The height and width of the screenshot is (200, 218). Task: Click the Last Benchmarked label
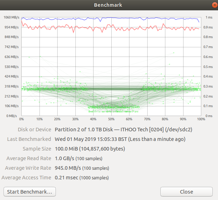(29, 139)
